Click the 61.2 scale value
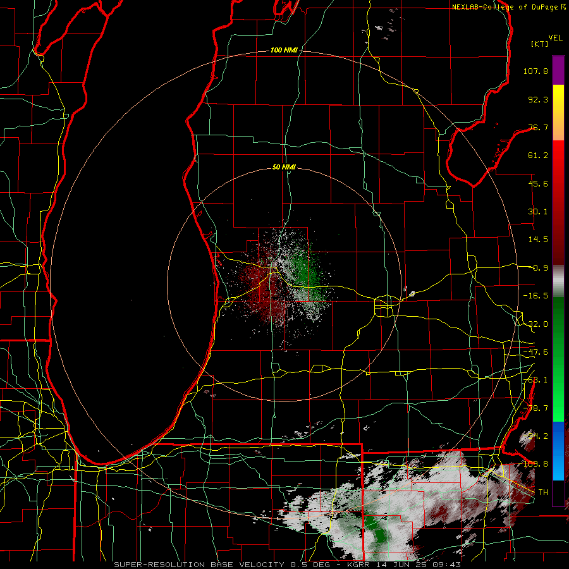 pos(538,156)
